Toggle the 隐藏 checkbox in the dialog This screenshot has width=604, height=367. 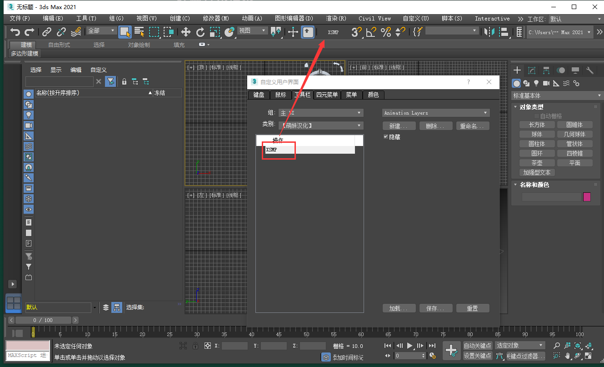pos(386,136)
